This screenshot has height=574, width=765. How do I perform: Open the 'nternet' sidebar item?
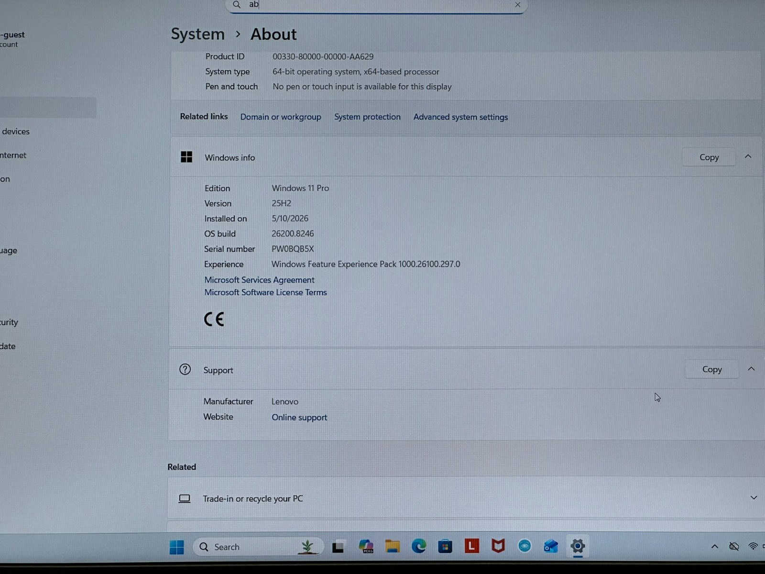pos(13,155)
